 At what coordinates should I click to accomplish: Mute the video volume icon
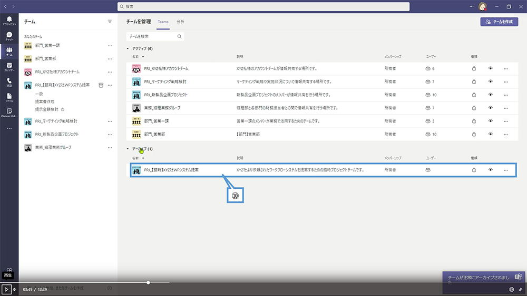point(14,289)
